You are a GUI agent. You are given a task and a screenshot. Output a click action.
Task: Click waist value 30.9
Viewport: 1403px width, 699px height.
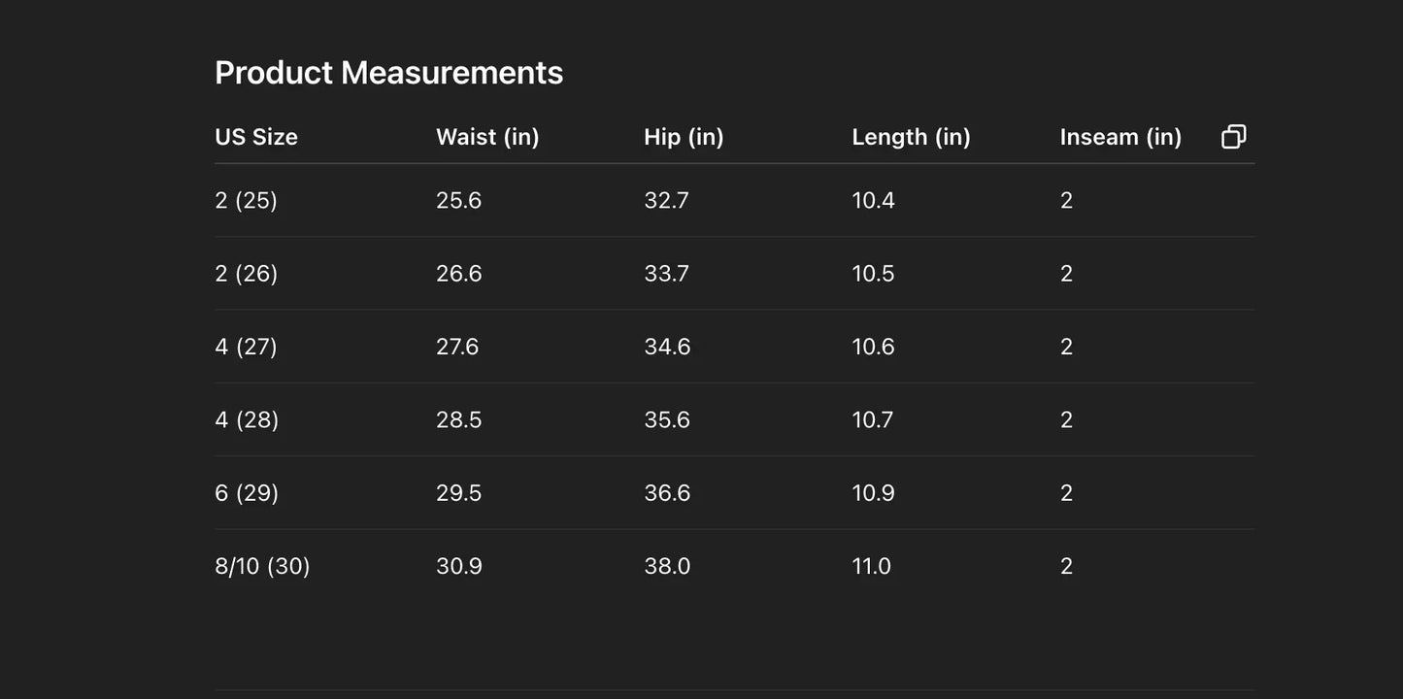[458, 566]
